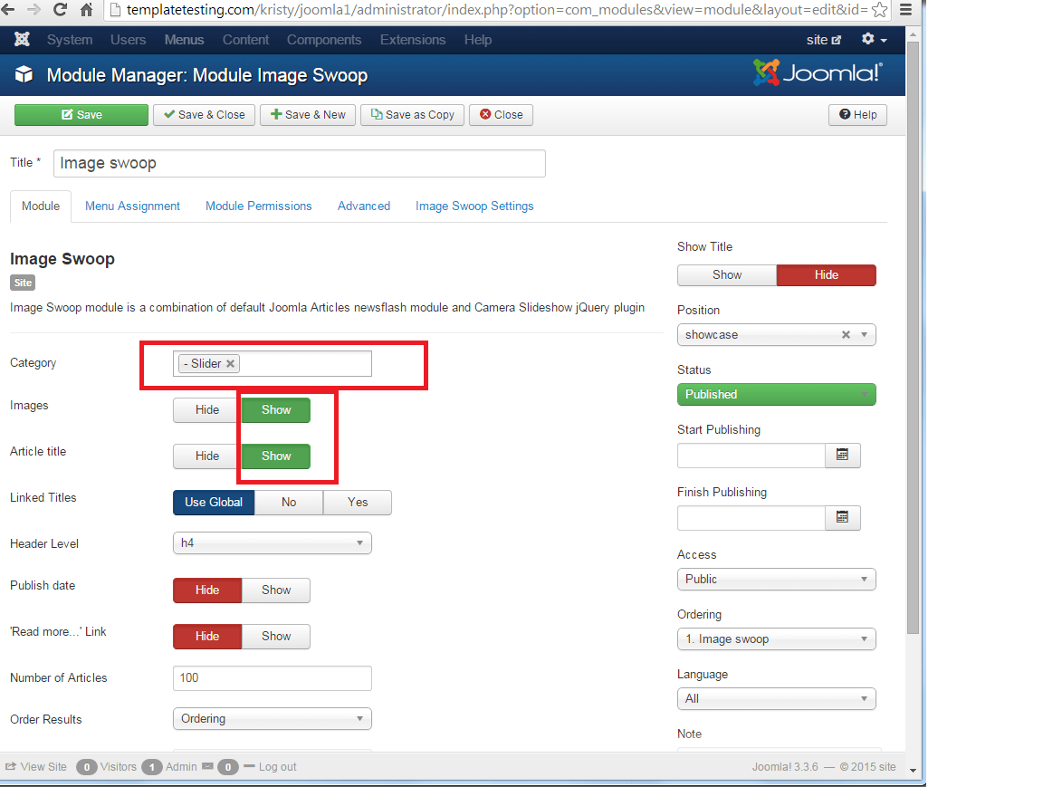Click the Joomla logo in the menu bar

coord(22,40)
